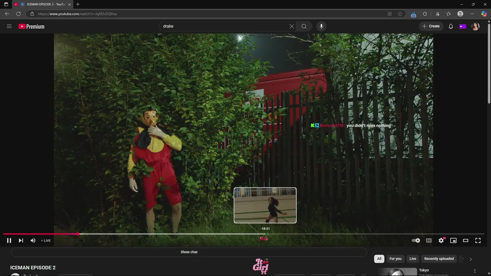Image resolution: width=491 pixels, height=276 pixels.
Task: Skip to the next video
Action: point(21,240)
